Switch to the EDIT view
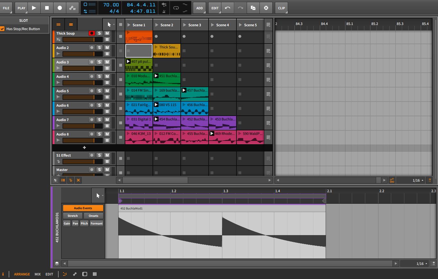438x279 pixels. pos(49,274)
